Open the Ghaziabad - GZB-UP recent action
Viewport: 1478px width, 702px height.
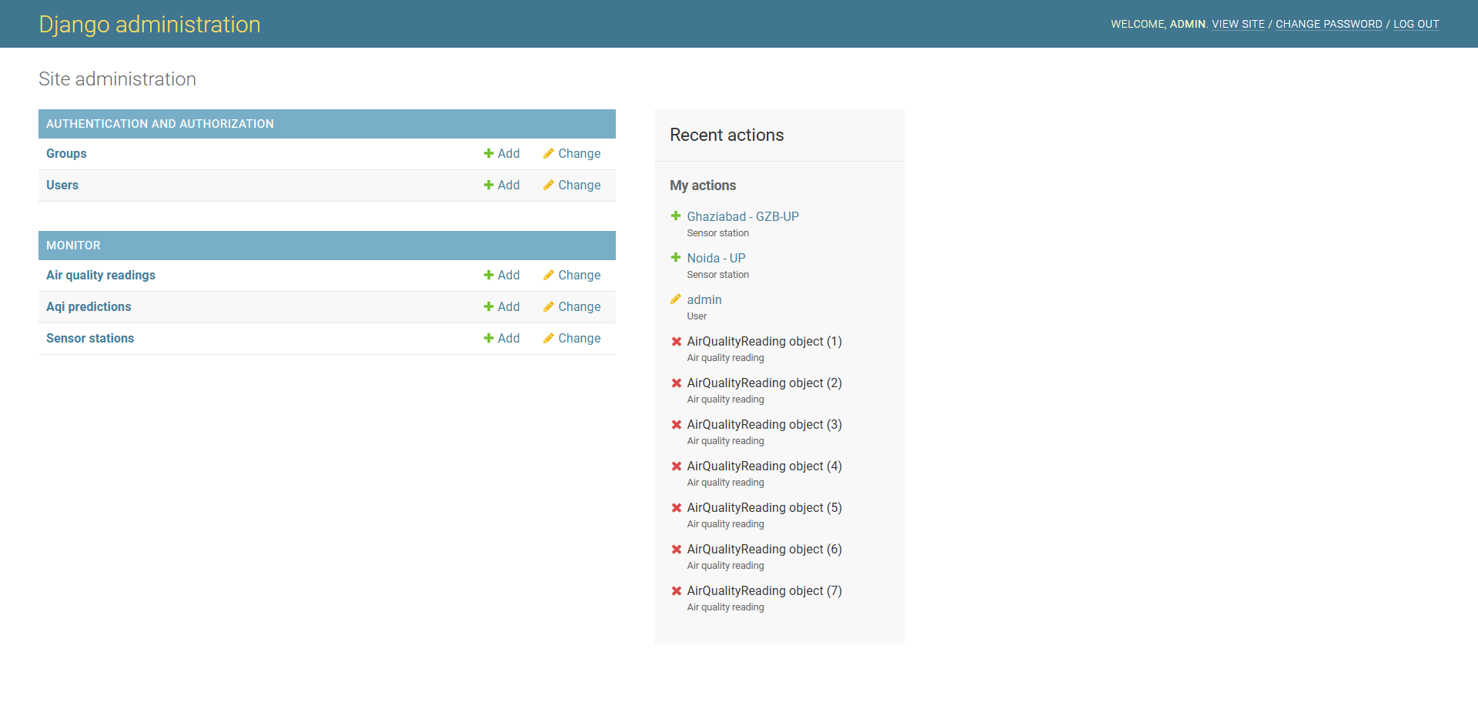point(743,217)
